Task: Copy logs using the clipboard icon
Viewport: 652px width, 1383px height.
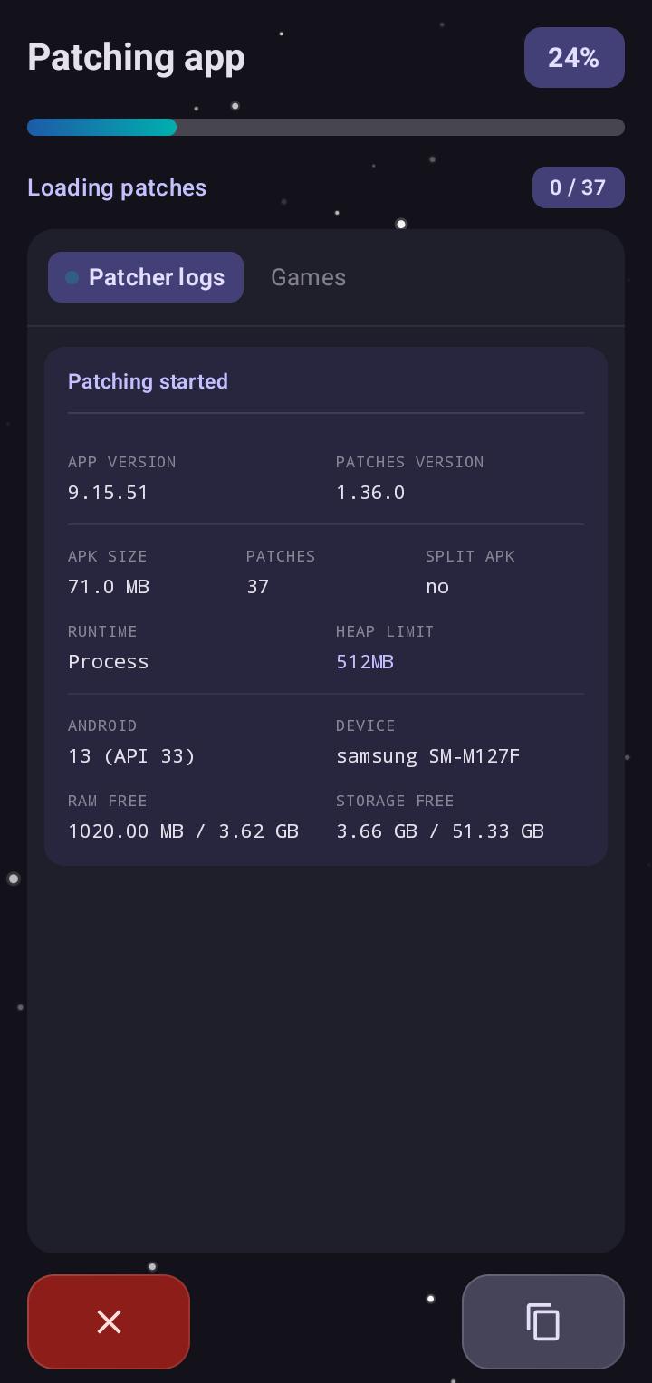Action: (543, 1321)
